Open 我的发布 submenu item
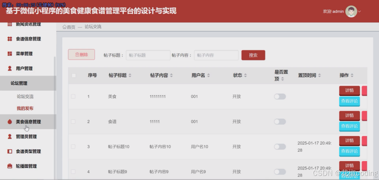This screenshot has width=379, height=180. click(25, 108)
